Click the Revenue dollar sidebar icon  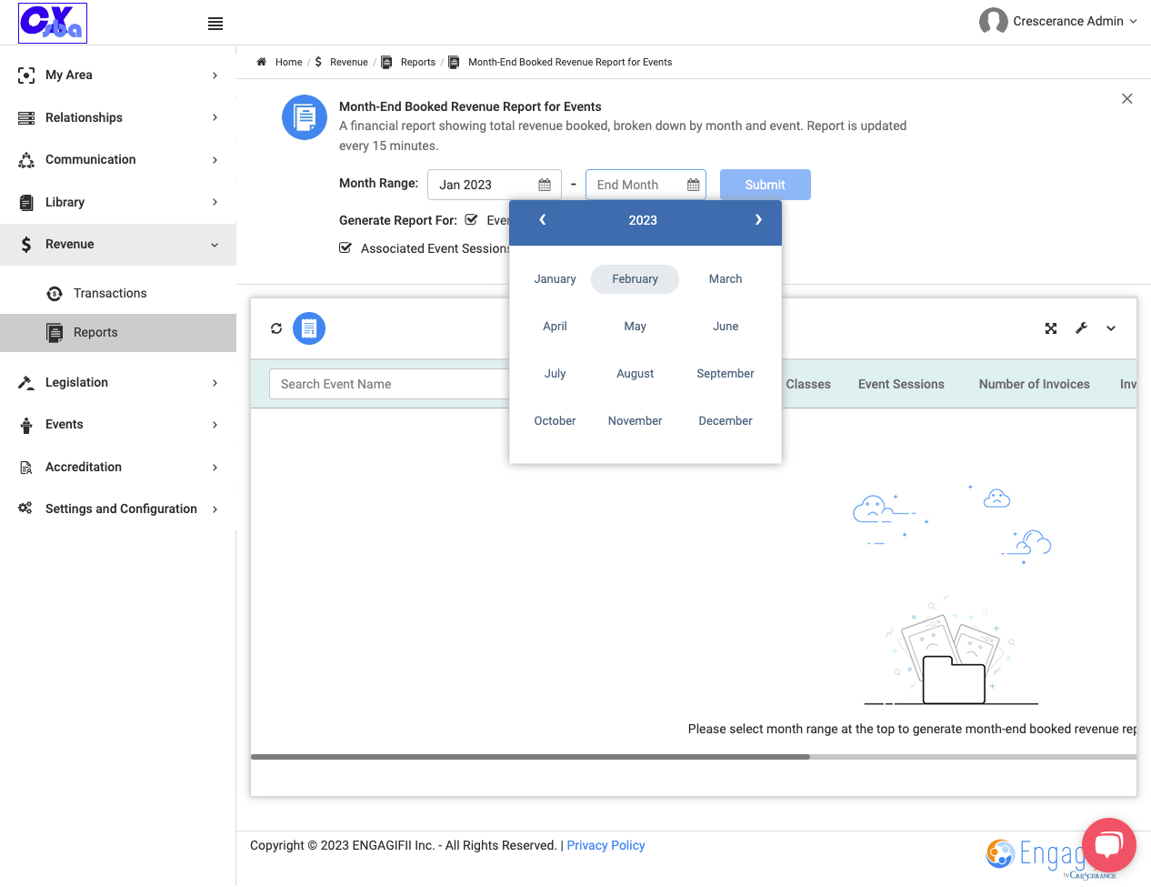[x=26, y=245]
